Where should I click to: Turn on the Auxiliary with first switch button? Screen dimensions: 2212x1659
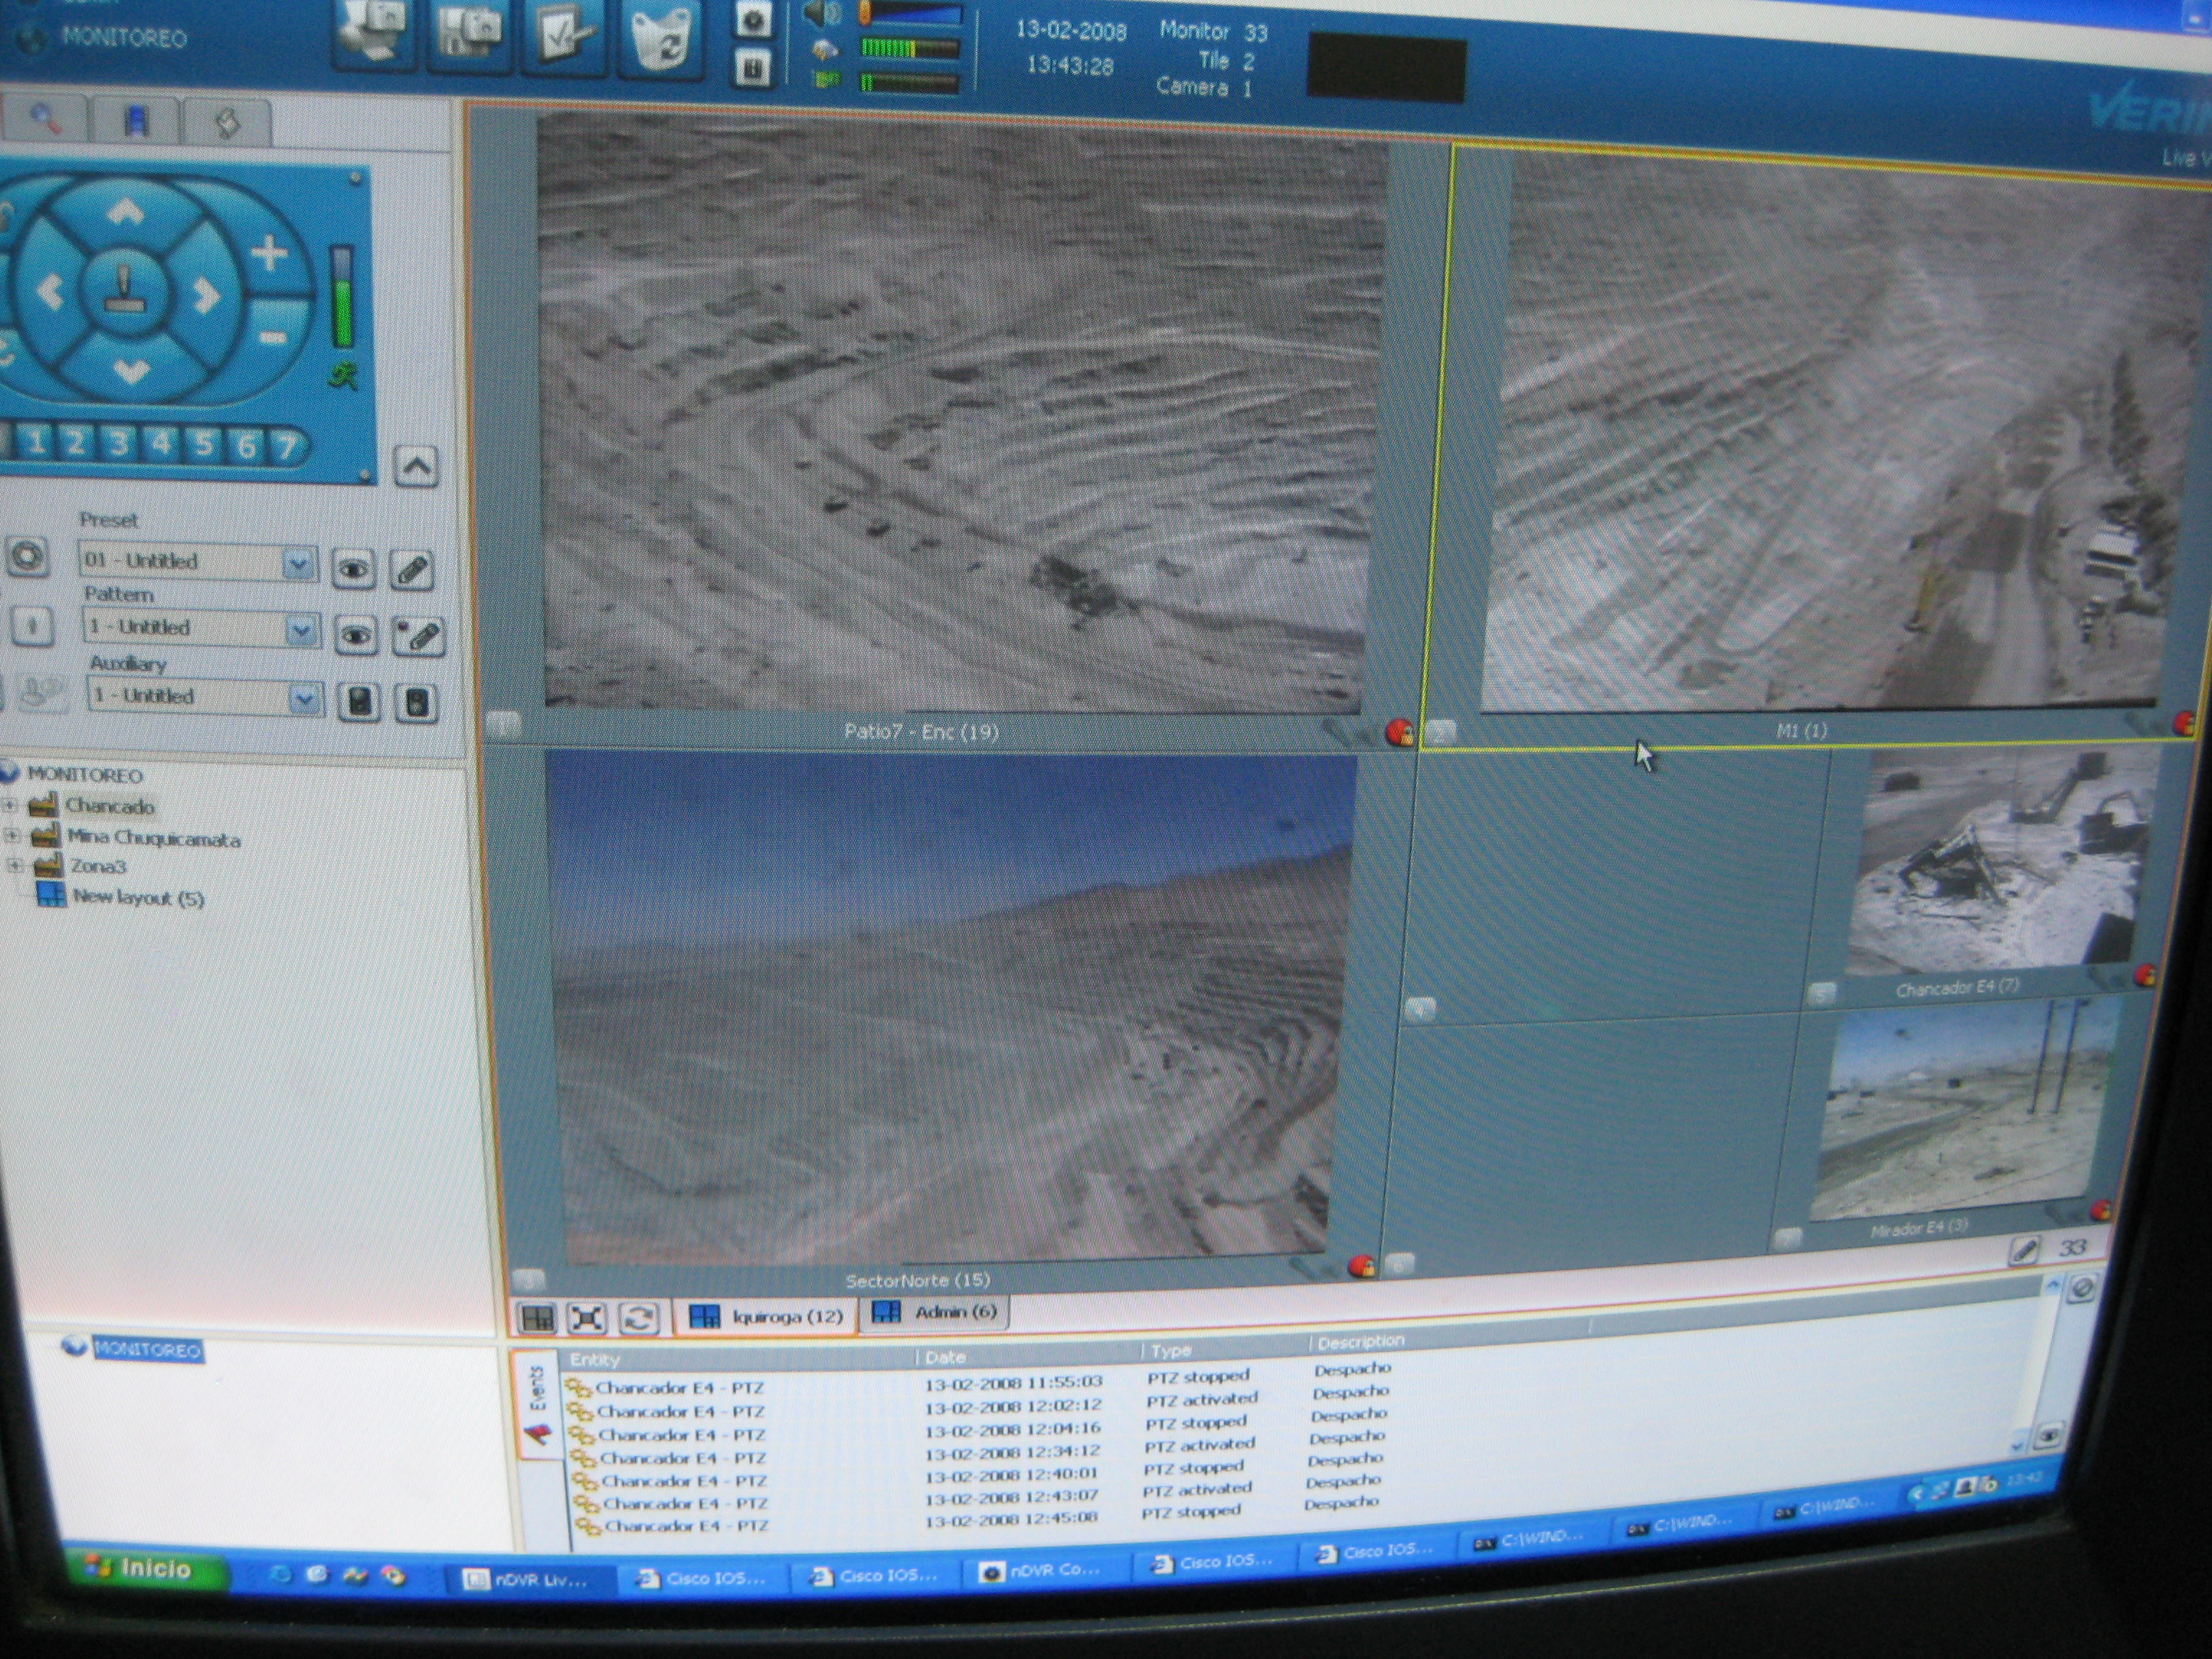point(359,702)
